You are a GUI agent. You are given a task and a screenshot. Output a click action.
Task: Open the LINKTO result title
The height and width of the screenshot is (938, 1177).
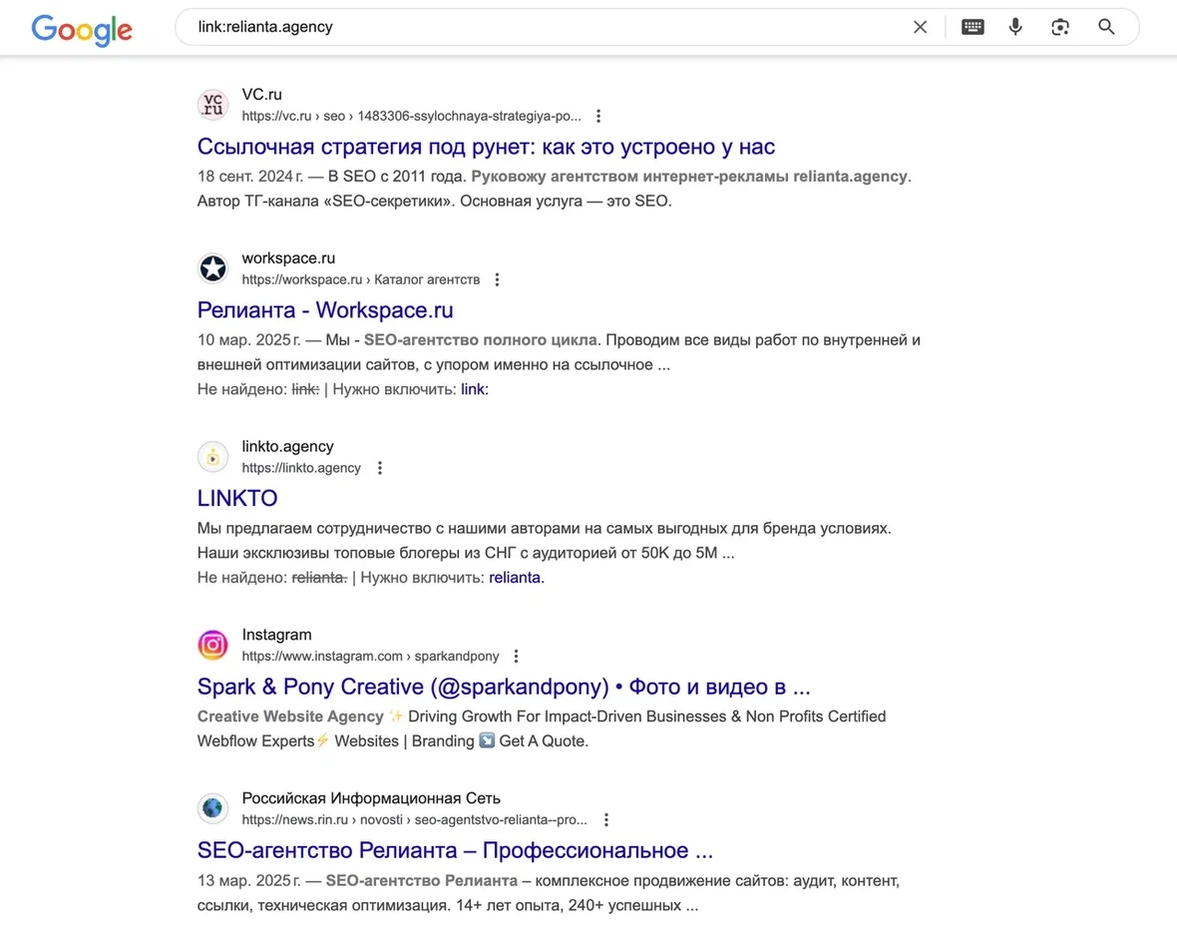pyautogui.click(x=237, y=499)
